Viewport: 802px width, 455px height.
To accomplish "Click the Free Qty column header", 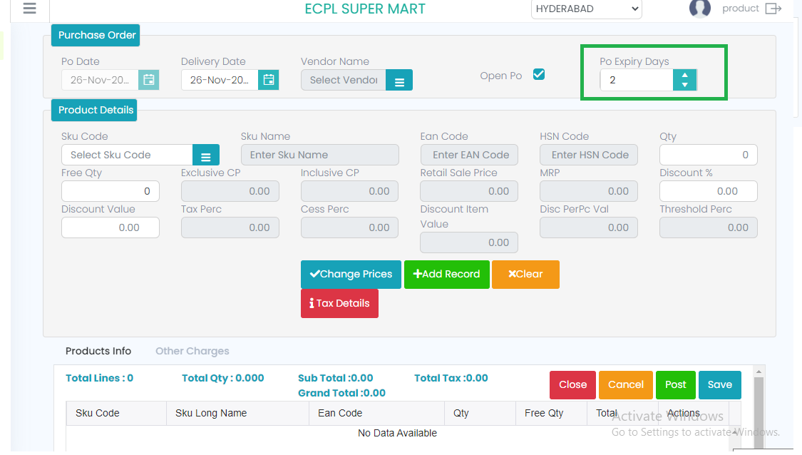I will 551,413.
